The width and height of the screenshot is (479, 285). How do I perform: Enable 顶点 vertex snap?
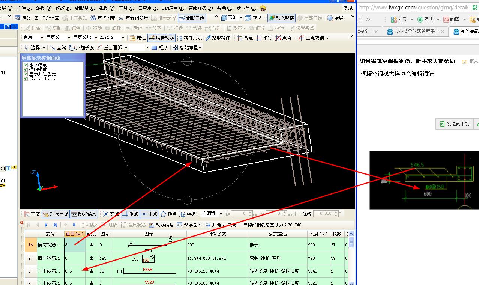pyautogui.click(x=168, y=214)
